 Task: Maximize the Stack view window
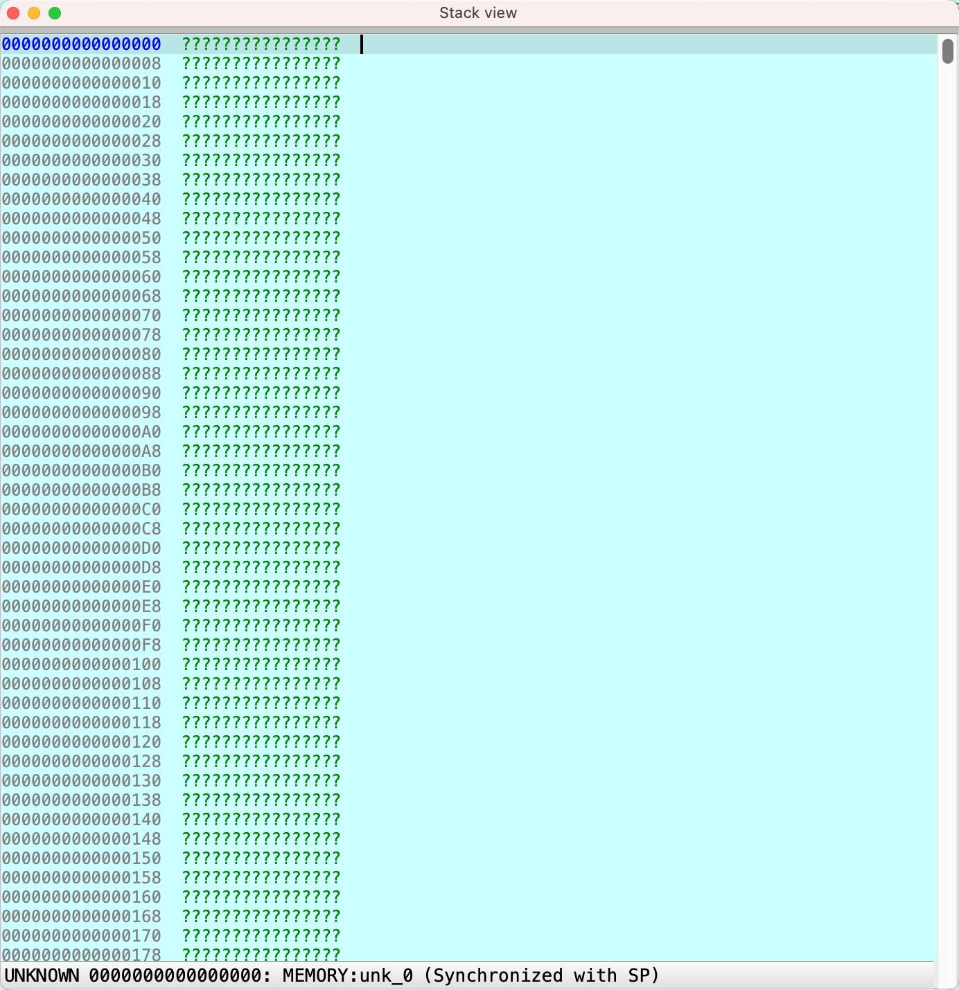[x=55, y=13]
